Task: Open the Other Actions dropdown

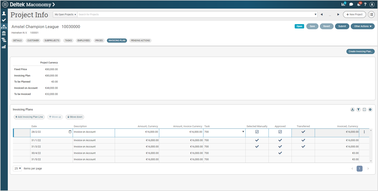Action: pos(363,26)
